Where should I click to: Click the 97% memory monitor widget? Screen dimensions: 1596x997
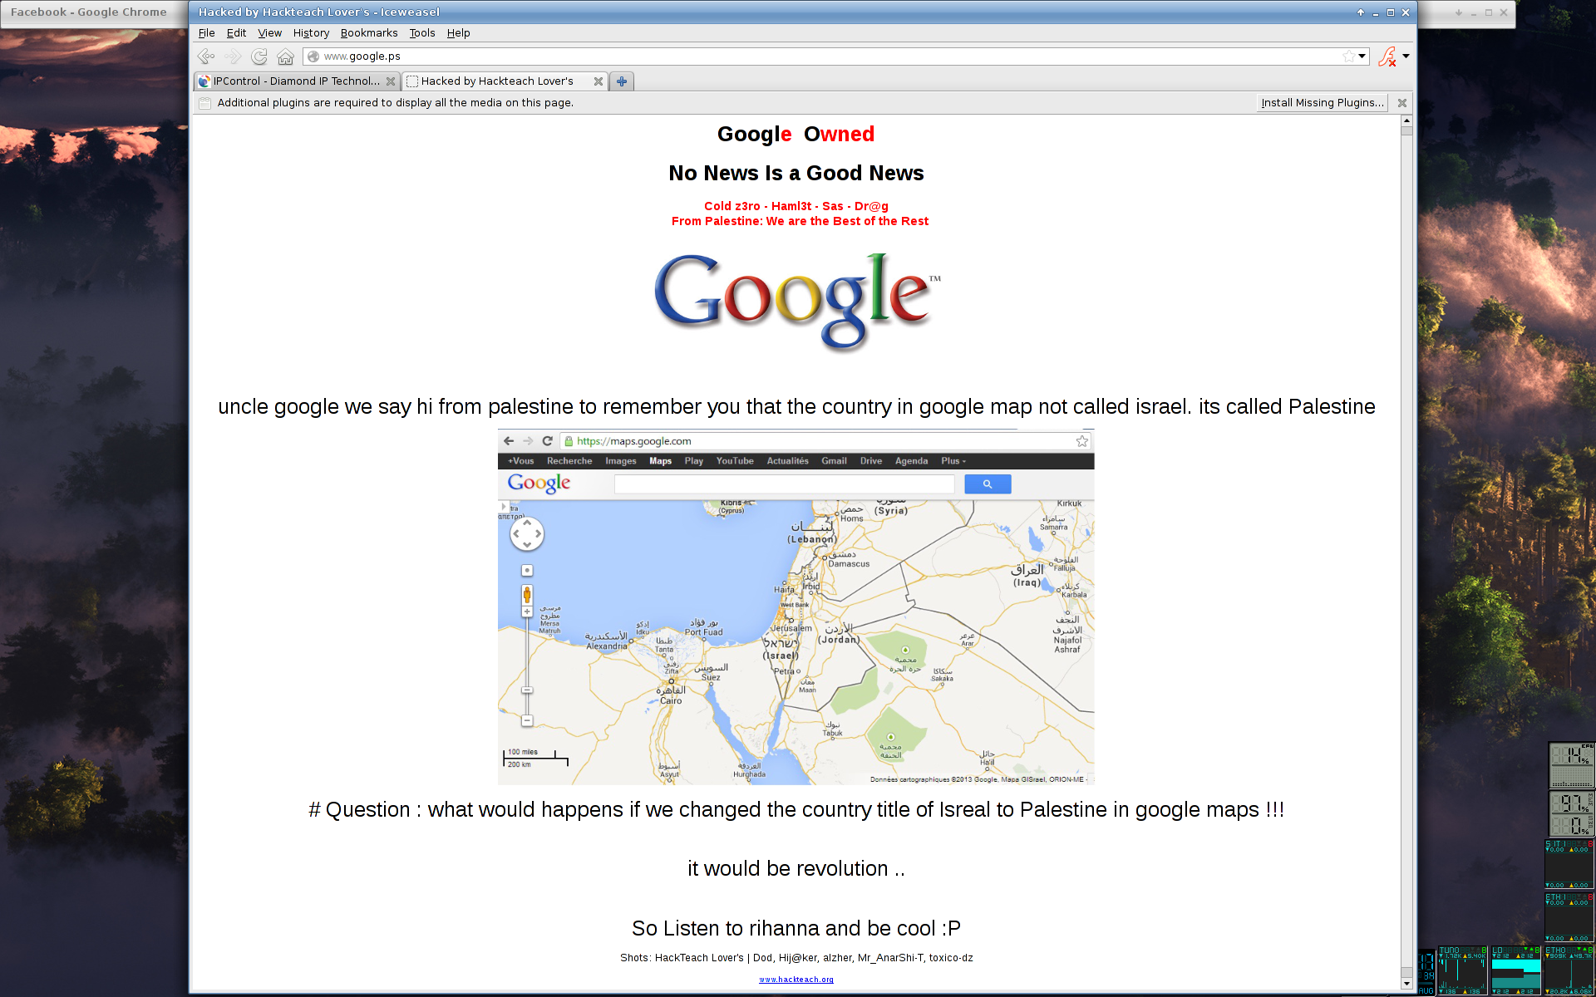tap(1571, 813)
